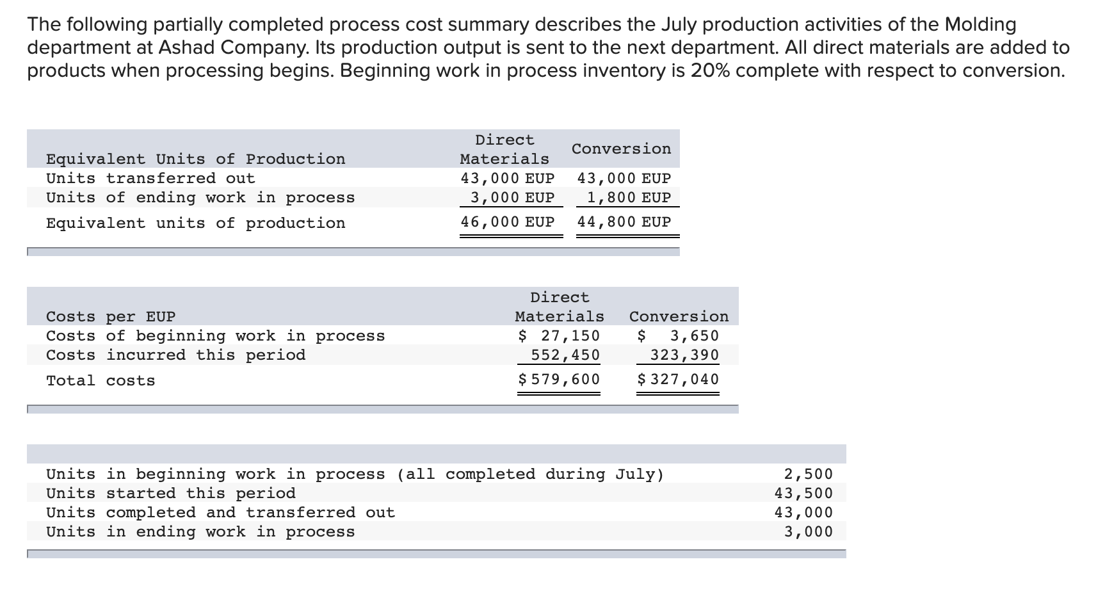Select the "Costs per EUP" section header
The height and width of the screenshot is (589, 1105).
point(109,316)
